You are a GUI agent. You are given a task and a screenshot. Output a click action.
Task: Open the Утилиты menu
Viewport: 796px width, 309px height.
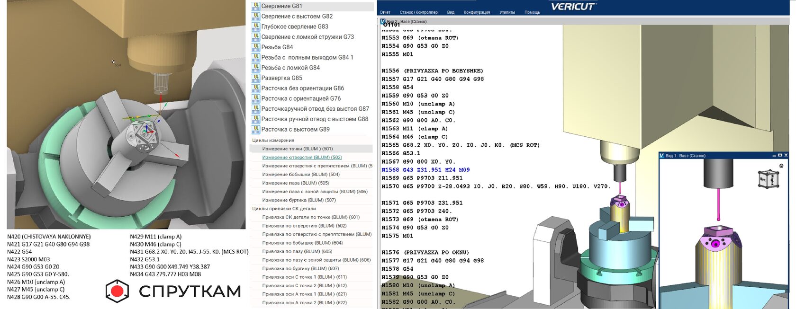[x=507, y=12]
